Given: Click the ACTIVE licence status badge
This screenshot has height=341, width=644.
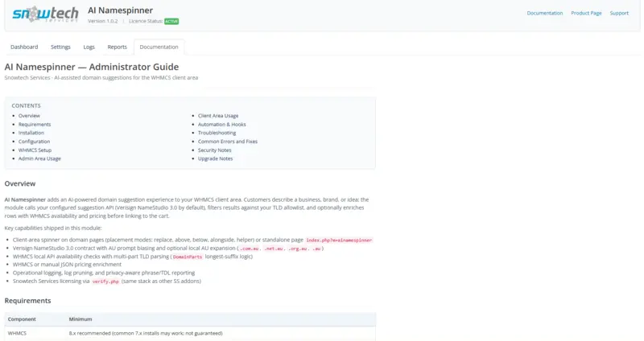Looking at the screenshot, I should (x=171, y=22).
